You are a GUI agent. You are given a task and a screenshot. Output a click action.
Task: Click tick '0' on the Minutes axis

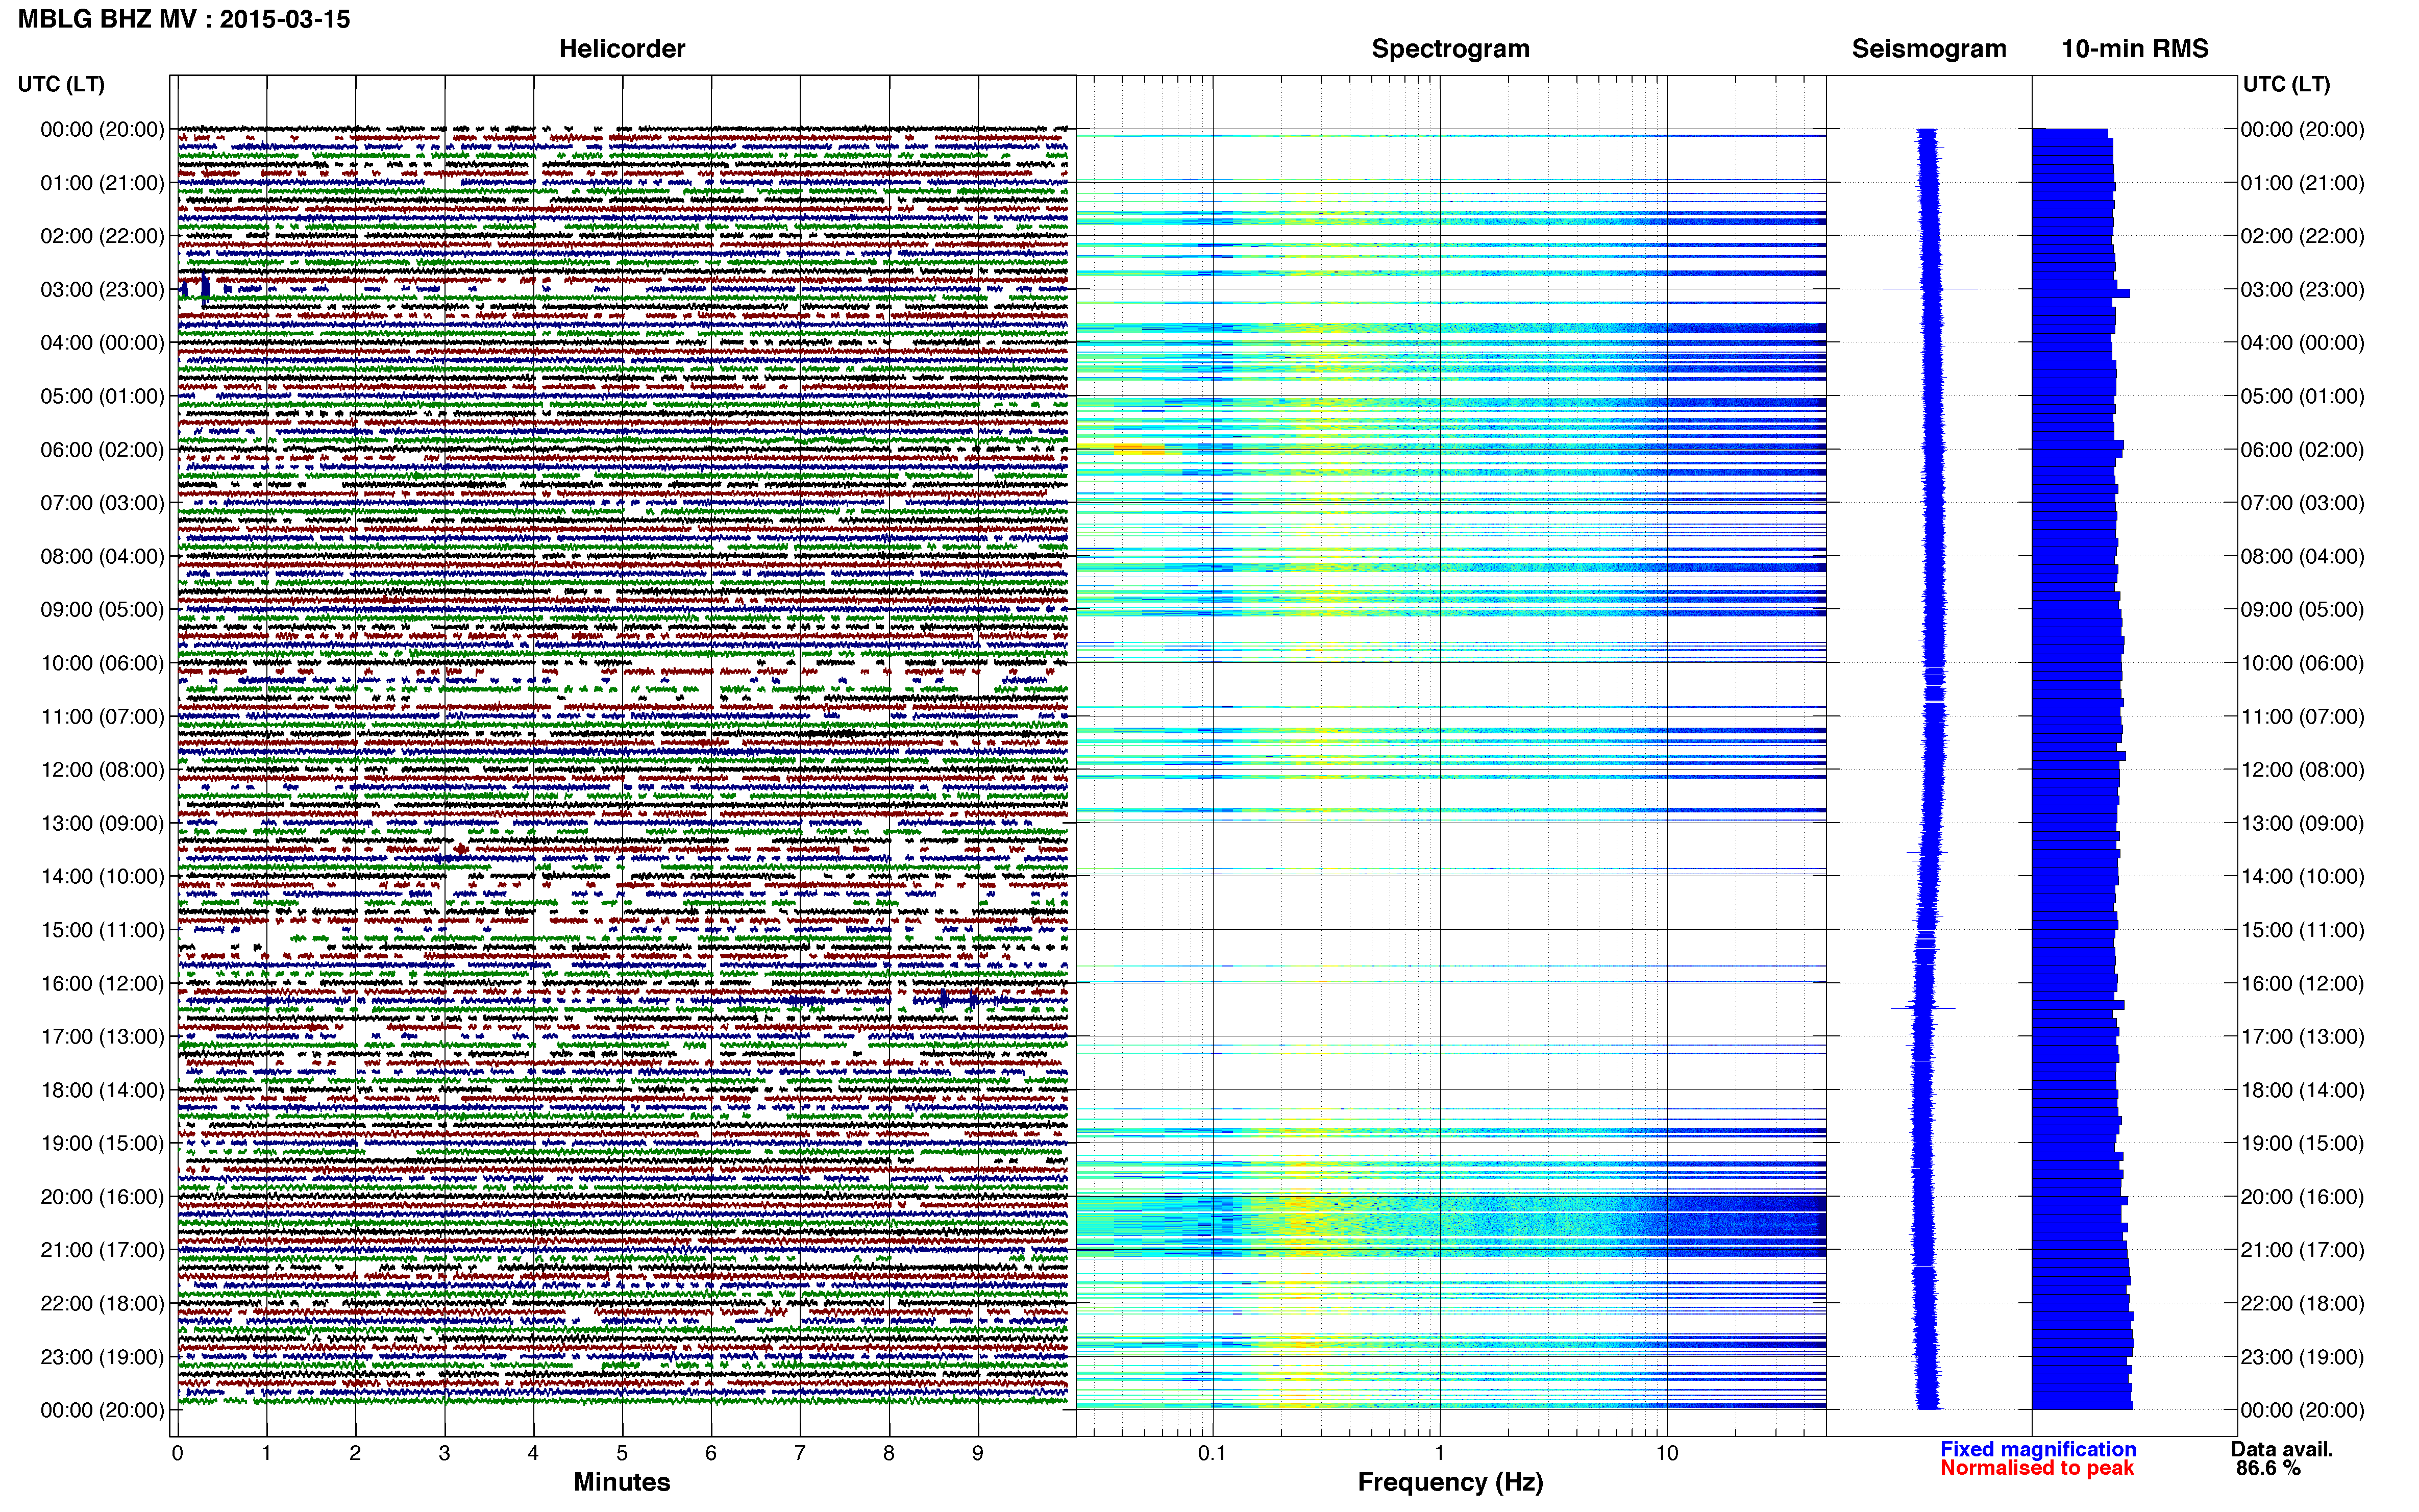click(178, 1454)
